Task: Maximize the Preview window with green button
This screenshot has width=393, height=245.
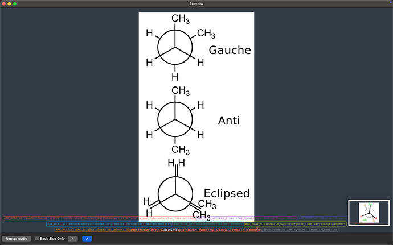Action: point(15,4)
